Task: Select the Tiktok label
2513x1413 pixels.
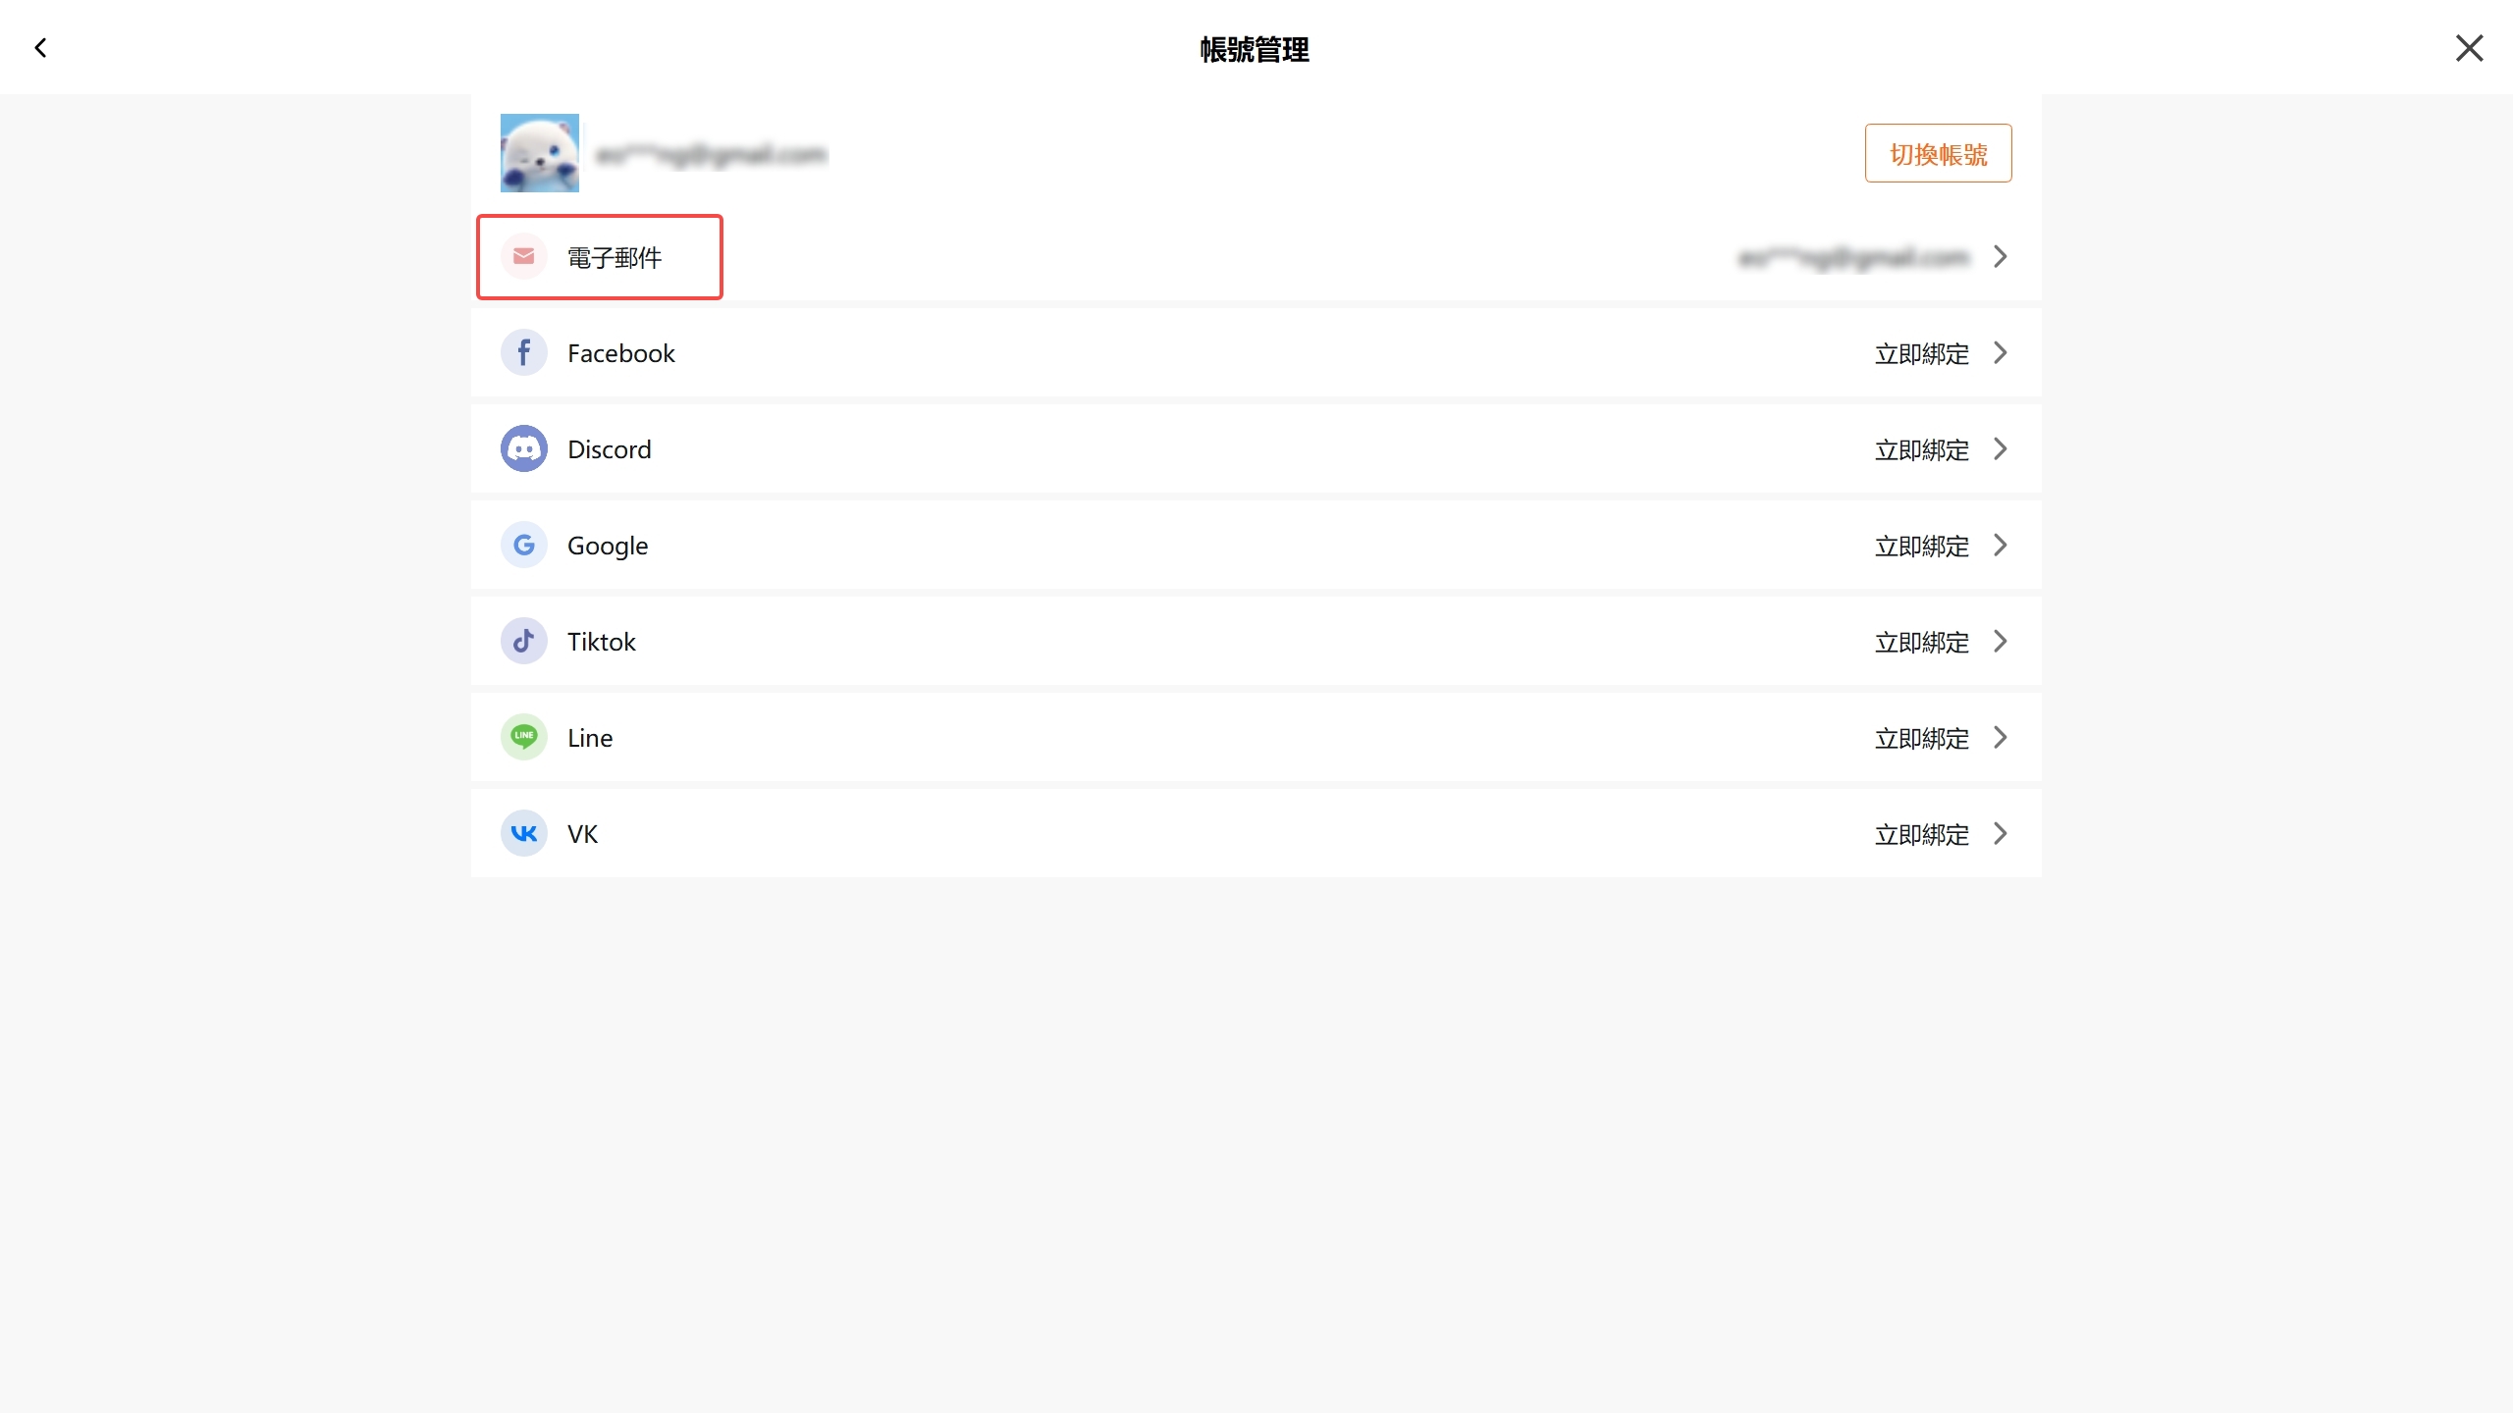Action: [602, 642]
